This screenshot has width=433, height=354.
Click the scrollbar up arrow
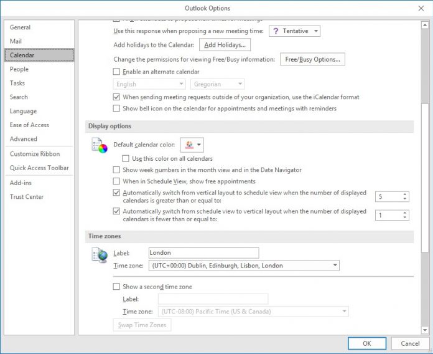tap(425, 25)
